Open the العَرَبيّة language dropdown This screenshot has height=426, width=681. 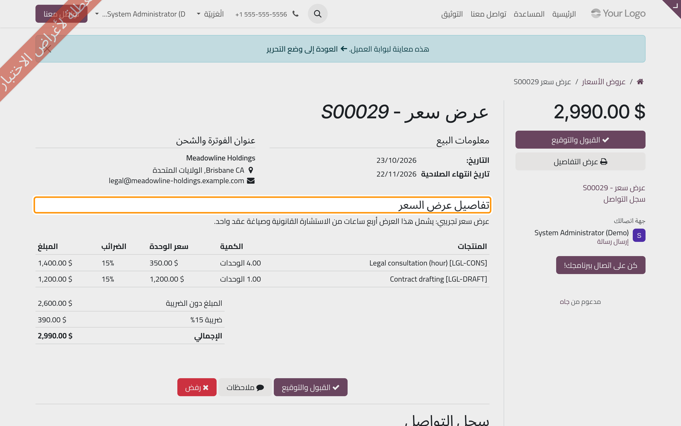[210, 14]
